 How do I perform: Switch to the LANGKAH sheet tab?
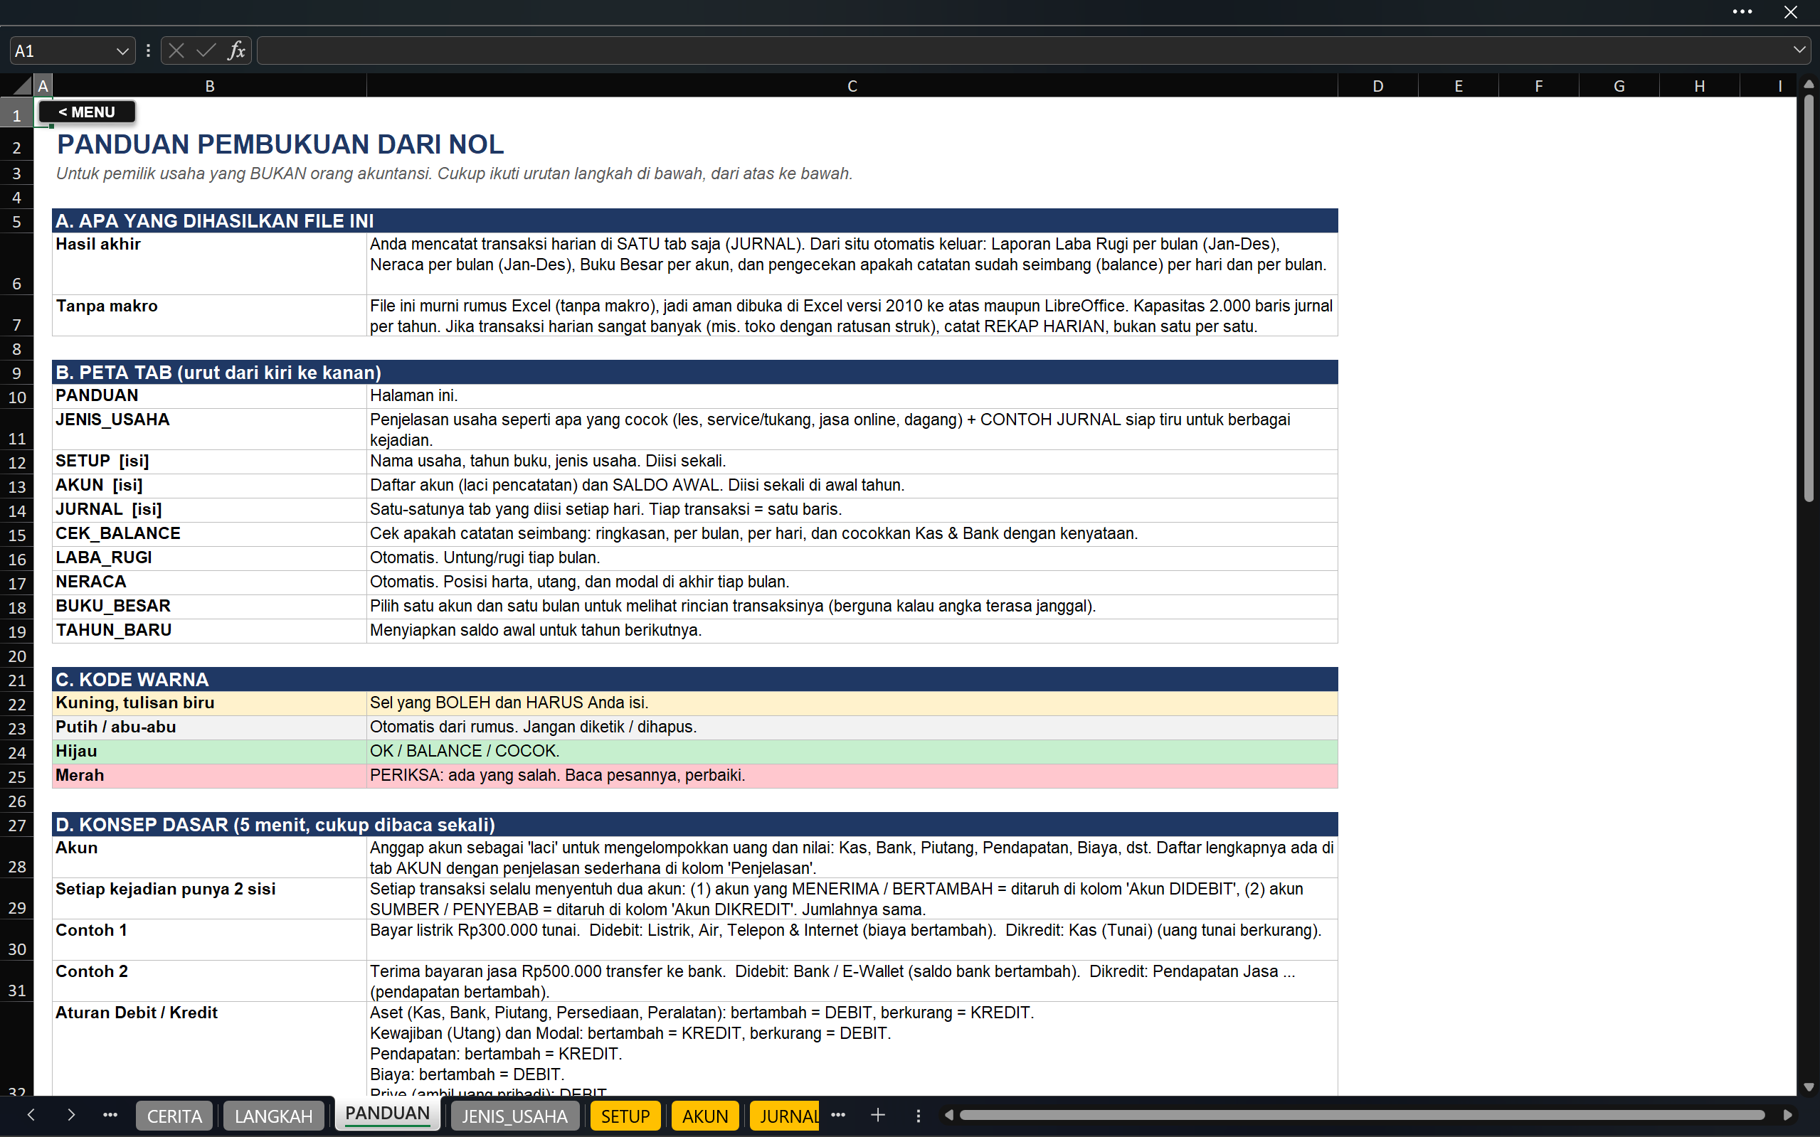coord(274,1116)
